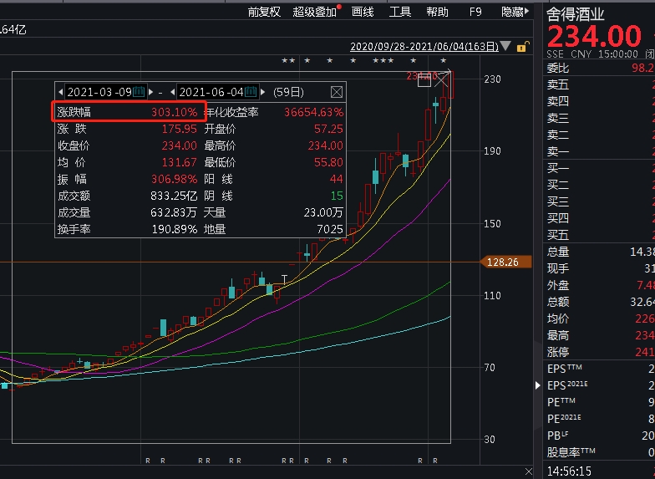Open the 画线 drawing tools menu
Image resolution: width=655 pixels, height=479 pixels.
(363, 12)
